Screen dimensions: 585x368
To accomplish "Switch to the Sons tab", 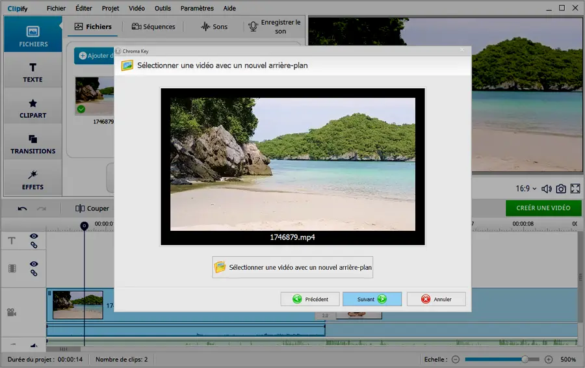I will [214, 27].
